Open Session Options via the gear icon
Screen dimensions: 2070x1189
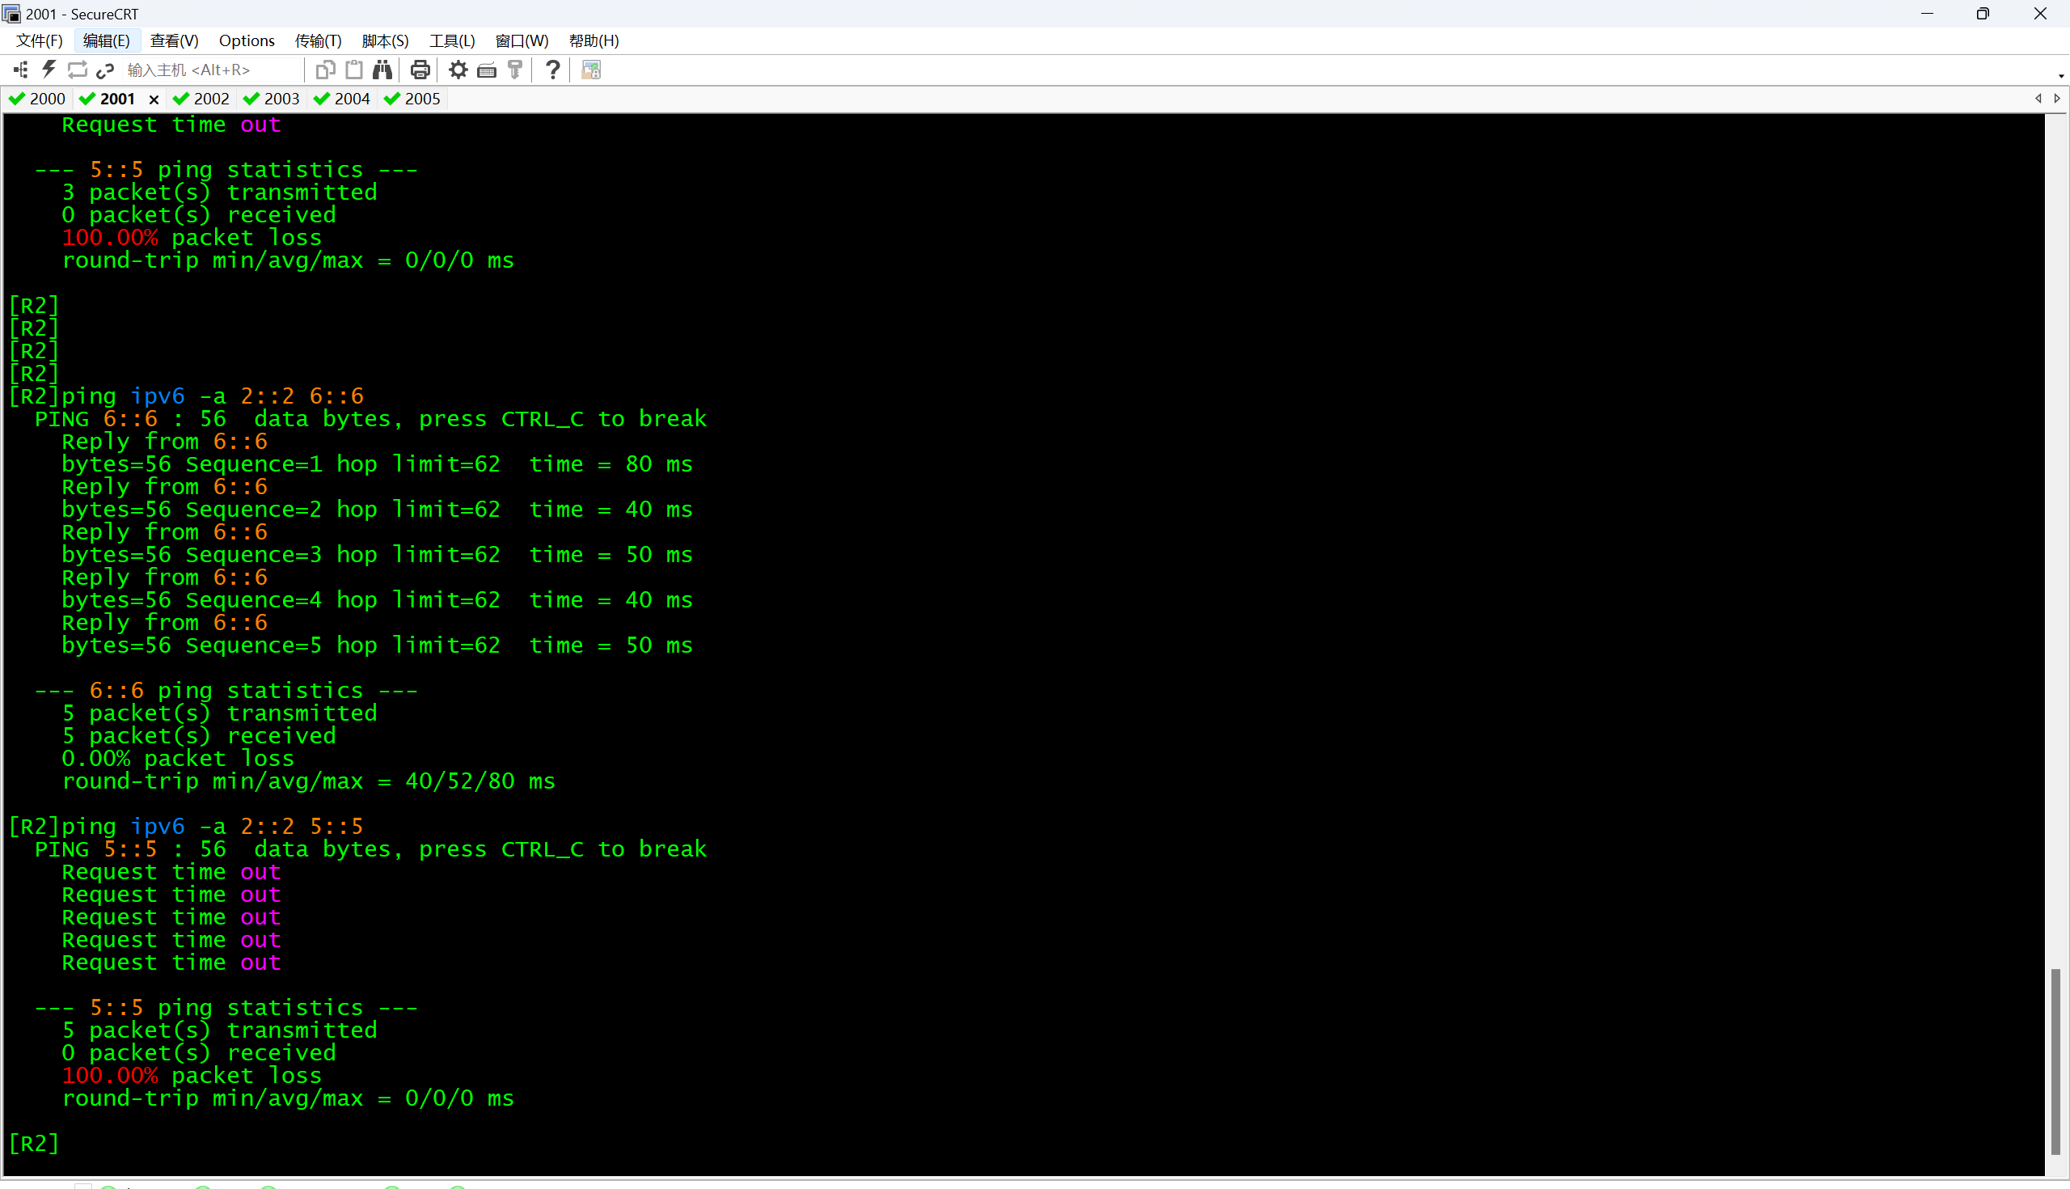[458, 70]
